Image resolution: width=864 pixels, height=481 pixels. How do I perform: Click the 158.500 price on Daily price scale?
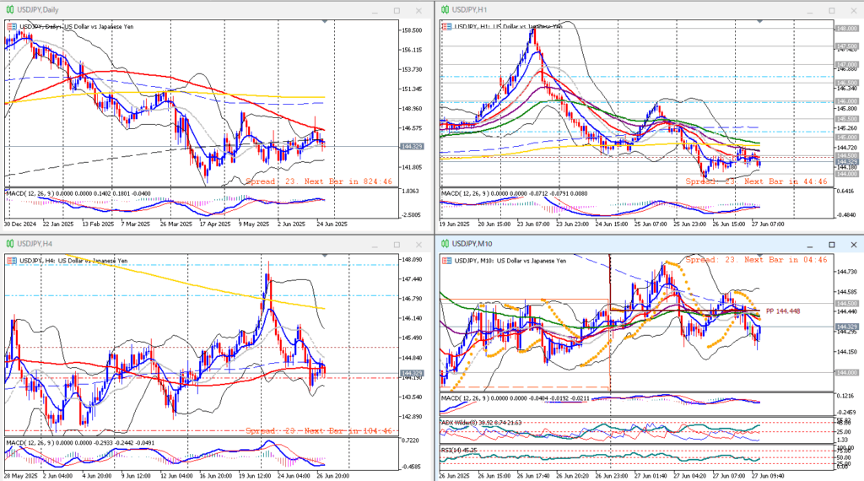tap(413, 30)
